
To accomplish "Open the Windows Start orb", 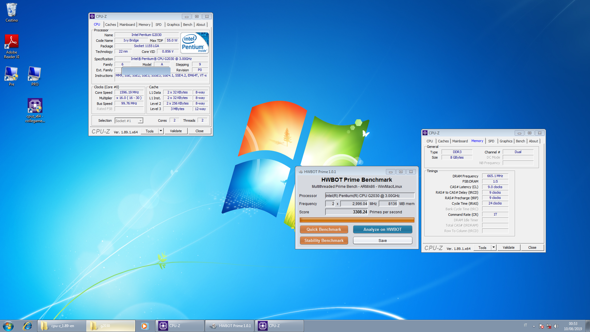I will tap(8, 326).
